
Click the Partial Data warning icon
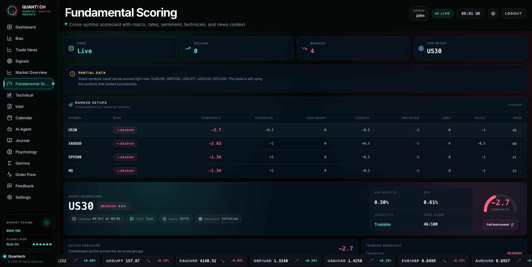pos(72,74)
